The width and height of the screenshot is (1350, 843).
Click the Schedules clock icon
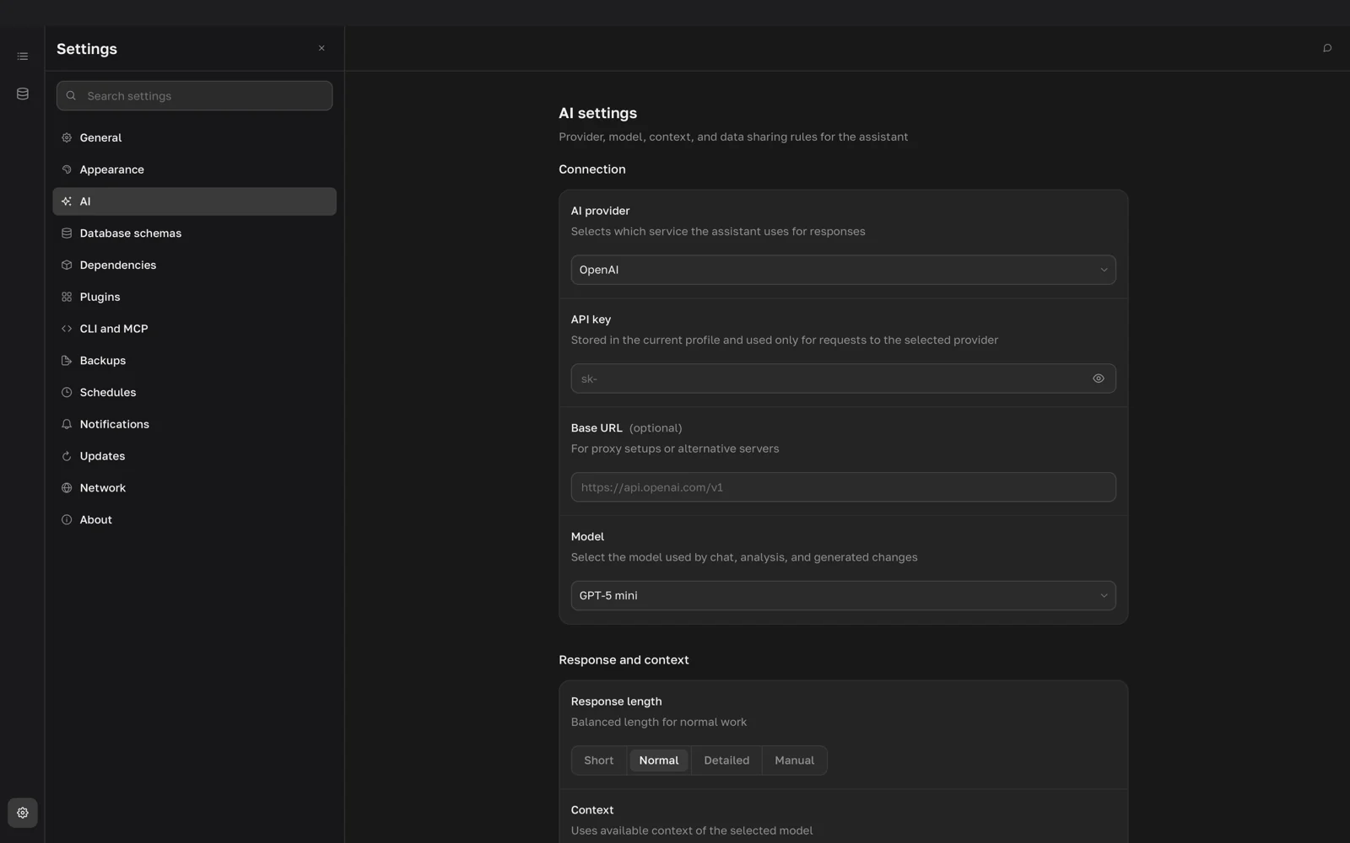[x=67, y=392]
